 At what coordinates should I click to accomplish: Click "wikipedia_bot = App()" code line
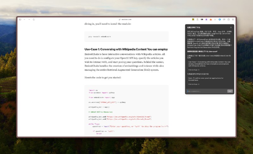click(99, 107)
